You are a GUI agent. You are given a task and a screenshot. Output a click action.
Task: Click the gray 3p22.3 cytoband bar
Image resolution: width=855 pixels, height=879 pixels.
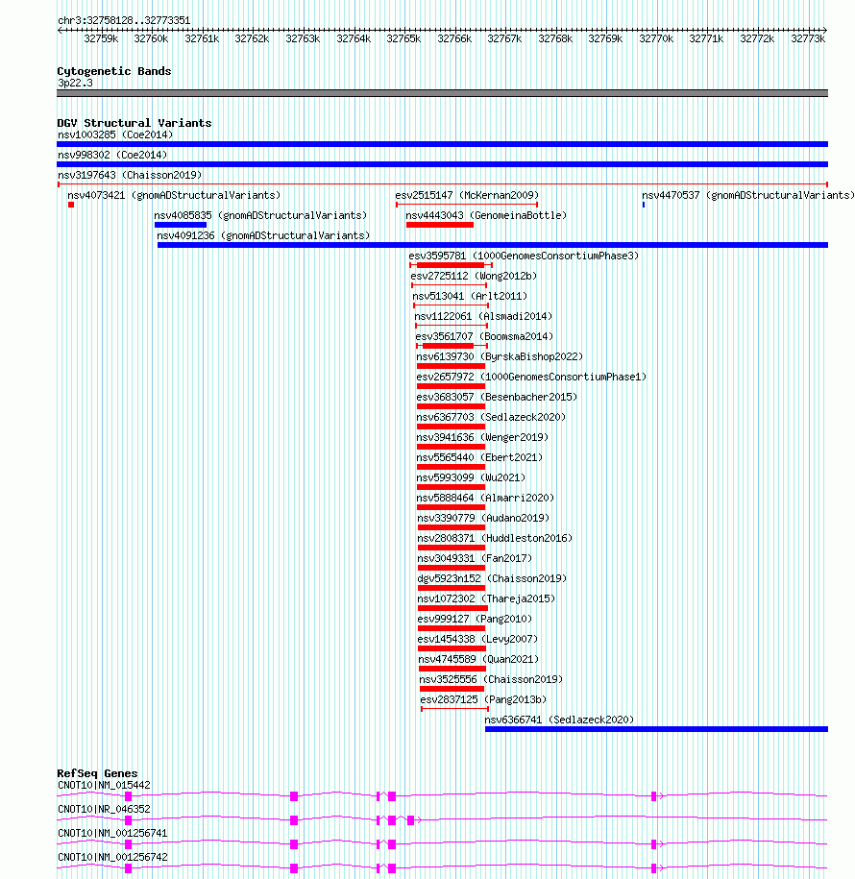[x=442, y=93]
